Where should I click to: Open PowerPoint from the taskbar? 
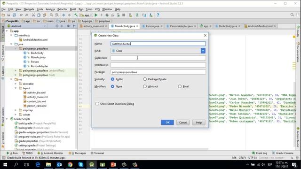pyautogui.click(x=113, y=165)
